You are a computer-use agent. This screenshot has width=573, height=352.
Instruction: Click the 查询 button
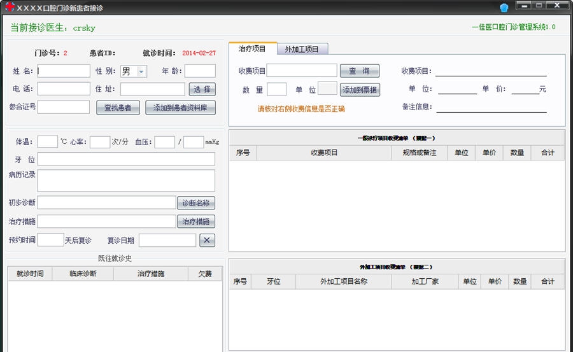pyautogui.click(x=360, y=71)
